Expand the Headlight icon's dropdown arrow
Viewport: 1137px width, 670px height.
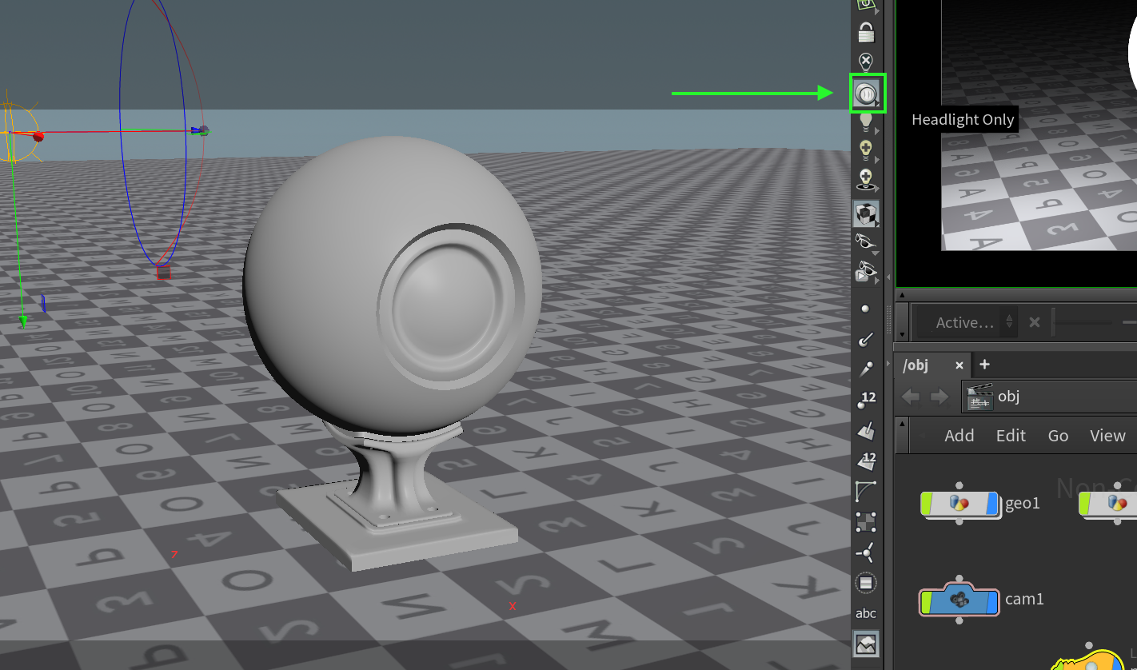click(x=878, y=102)
